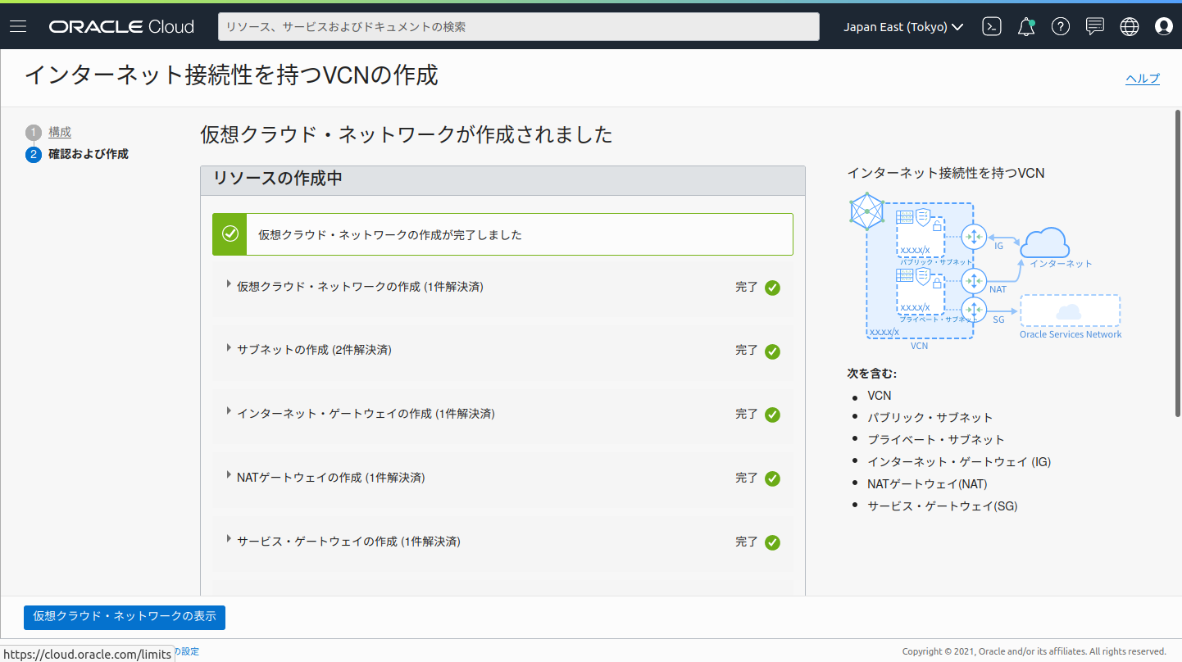Open the announcements bell icon

click(x=1026, y=27)
